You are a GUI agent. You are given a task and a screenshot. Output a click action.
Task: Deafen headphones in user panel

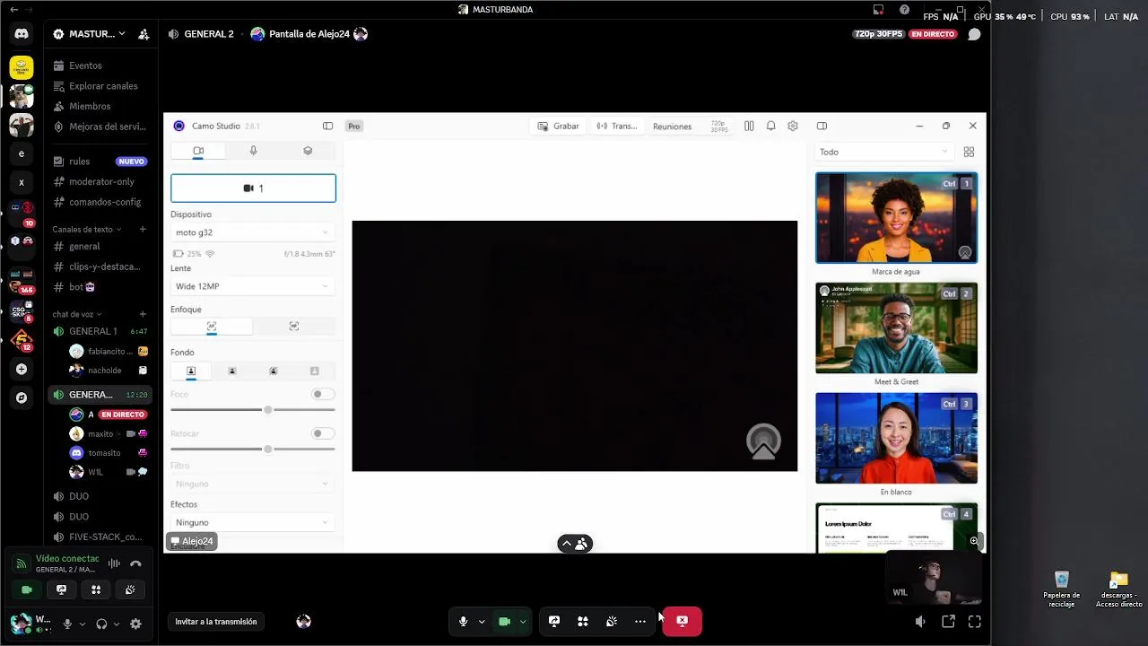click(101, 624)
